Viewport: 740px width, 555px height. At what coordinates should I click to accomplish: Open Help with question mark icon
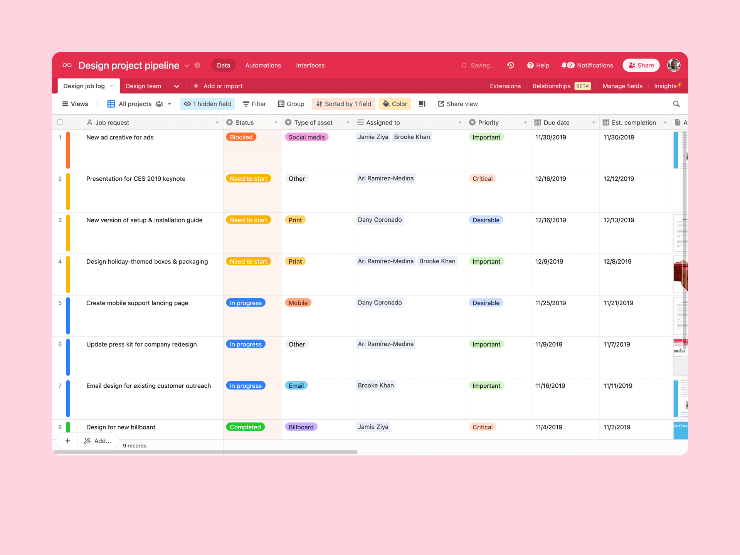538,65
